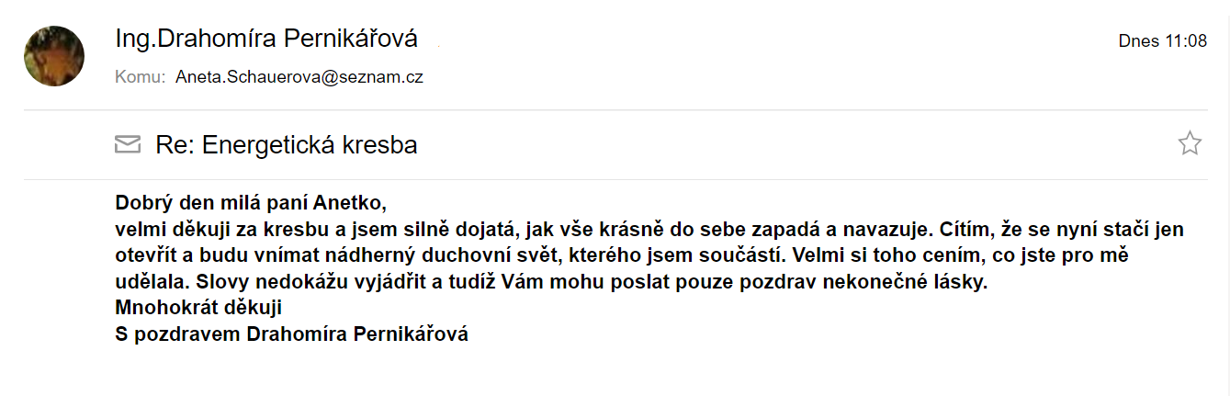The image size is (1230, 396).
Task: Click the signature S pozdravem Drahomíra Pernikářová
Action: (x=292, y=334)
